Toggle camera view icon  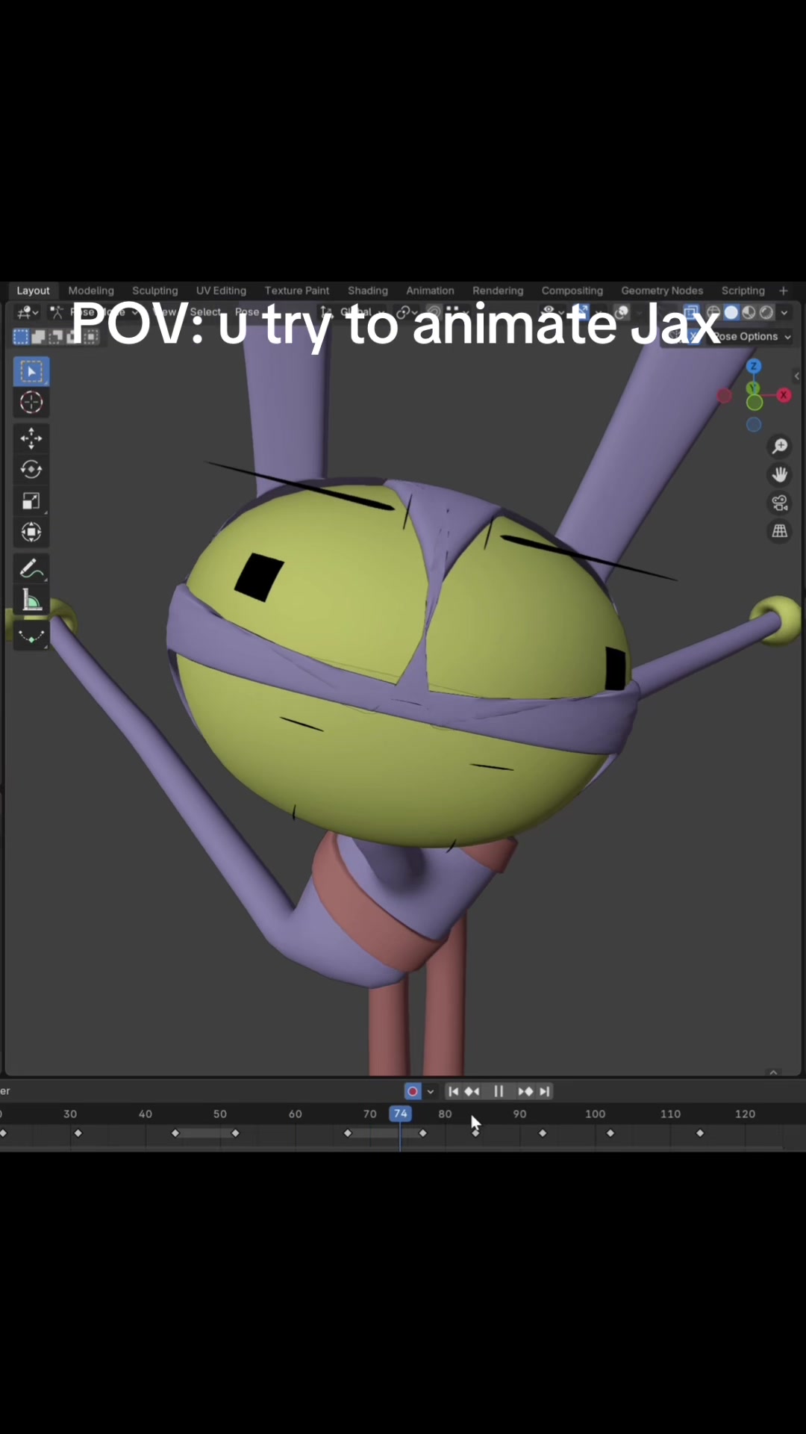pos(780,503)
